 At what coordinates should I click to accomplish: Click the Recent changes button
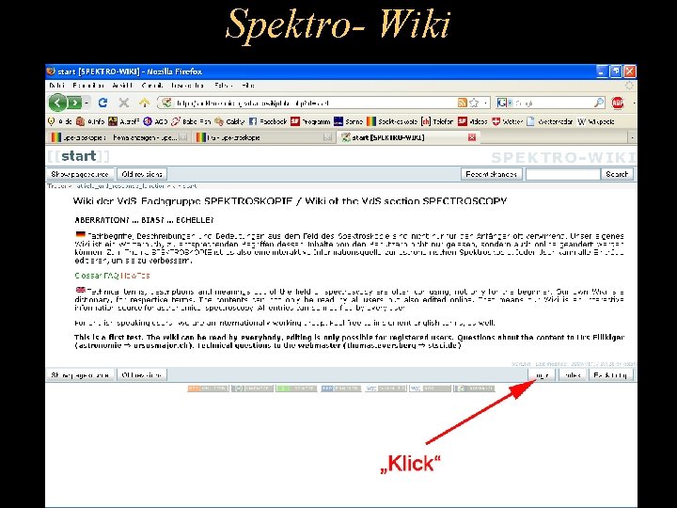point(492,174)
